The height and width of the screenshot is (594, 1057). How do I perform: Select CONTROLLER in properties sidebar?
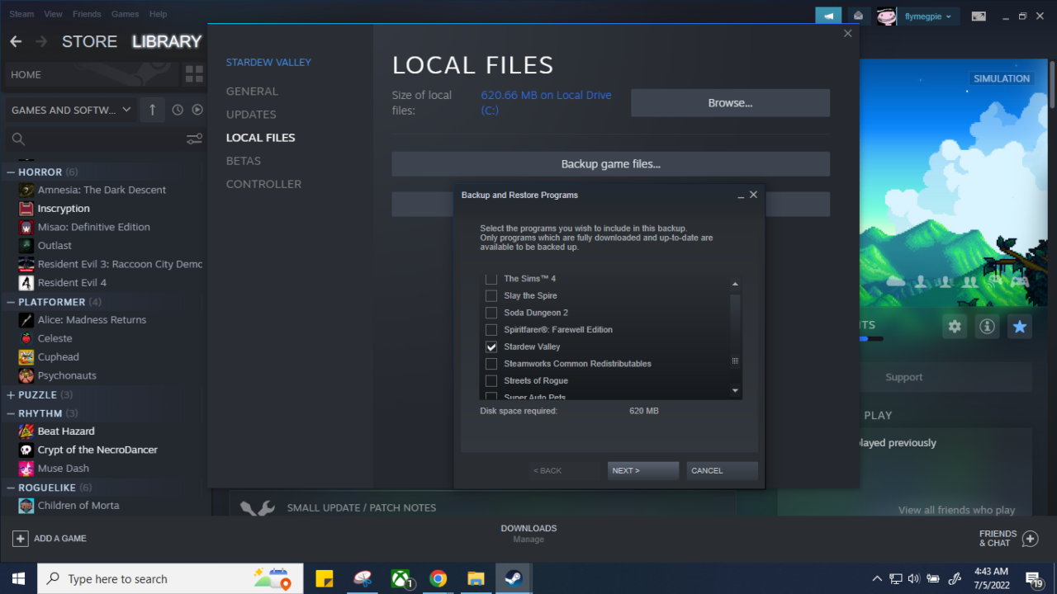coord(263,184)
